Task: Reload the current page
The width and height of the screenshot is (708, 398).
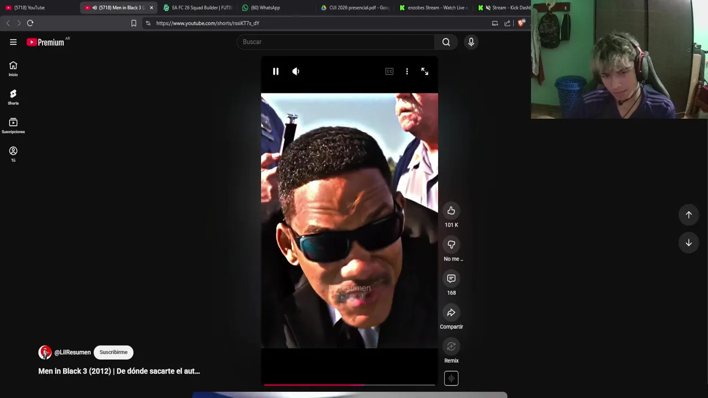Action: [30, 23]
